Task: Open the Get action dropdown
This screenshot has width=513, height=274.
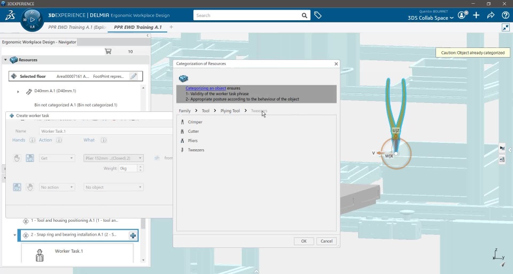Action: point(57,158)
